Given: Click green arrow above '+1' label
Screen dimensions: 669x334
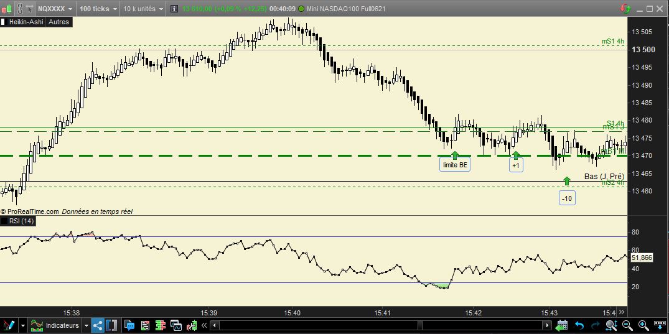Looking at the screenshot, I should click(x=516, y=155).
